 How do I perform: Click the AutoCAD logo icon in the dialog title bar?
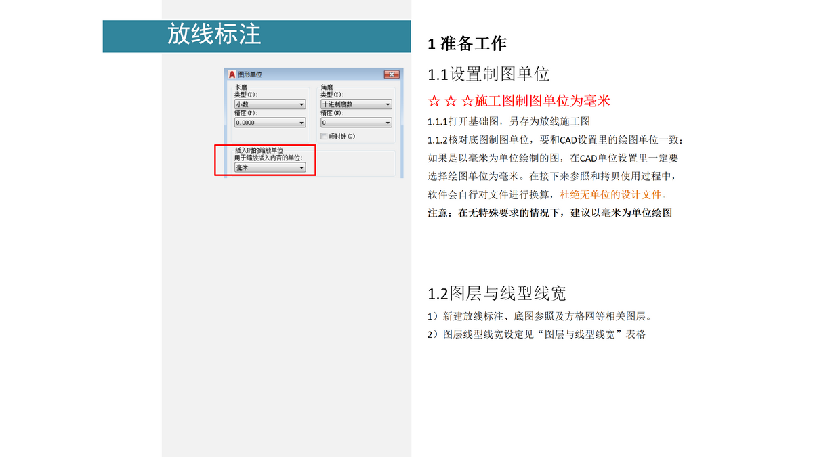(x=233, y=74)
